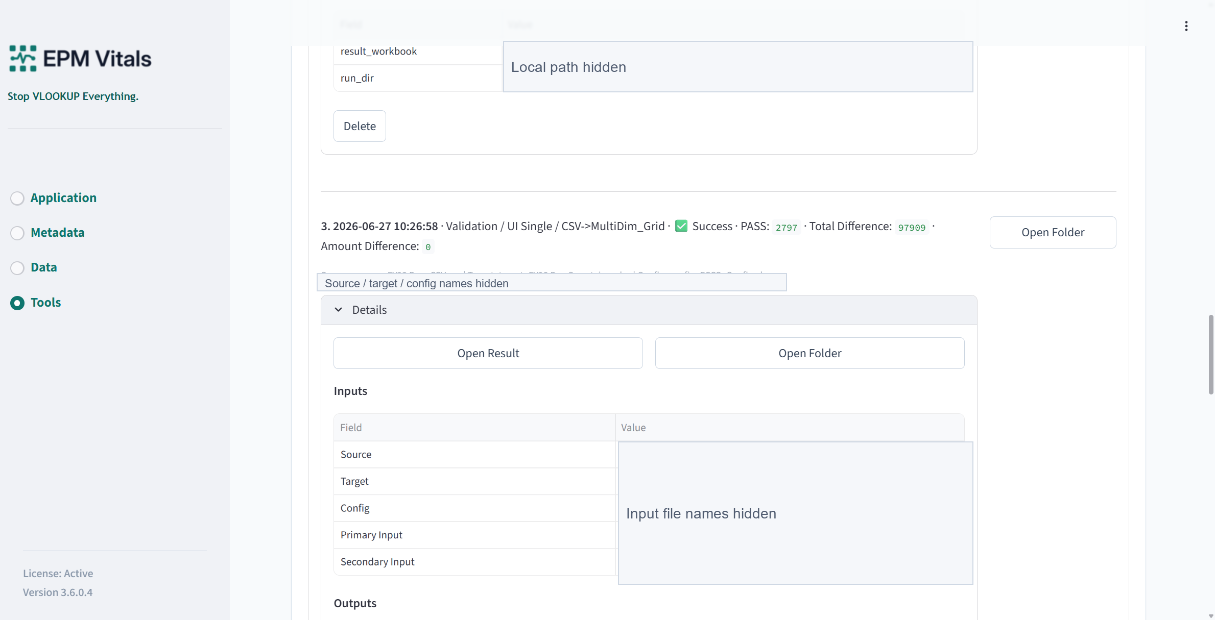Click the Field column header in Inputs
Image resolution: width=1215 pixels, height=620 pixels.
(x=474, y=428)
